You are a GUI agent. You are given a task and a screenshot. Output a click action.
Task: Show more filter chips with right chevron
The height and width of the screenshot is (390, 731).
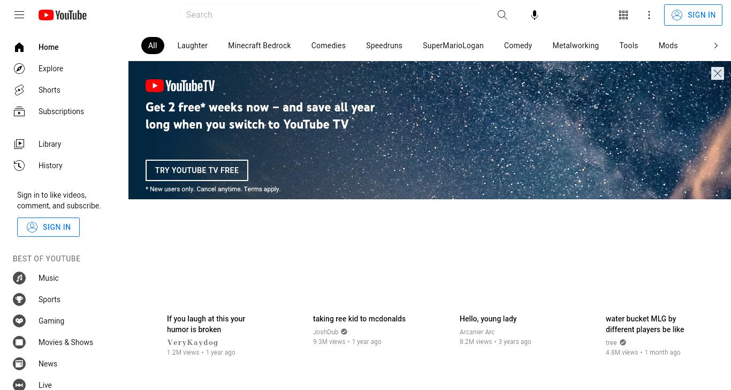tap(715, 46)
